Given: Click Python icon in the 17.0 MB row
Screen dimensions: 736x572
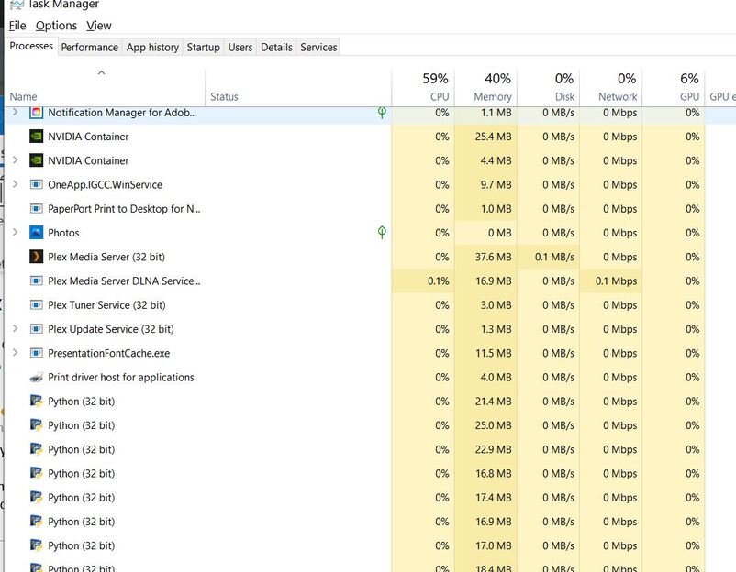Looking at the screenshot, I should (36, 545).
